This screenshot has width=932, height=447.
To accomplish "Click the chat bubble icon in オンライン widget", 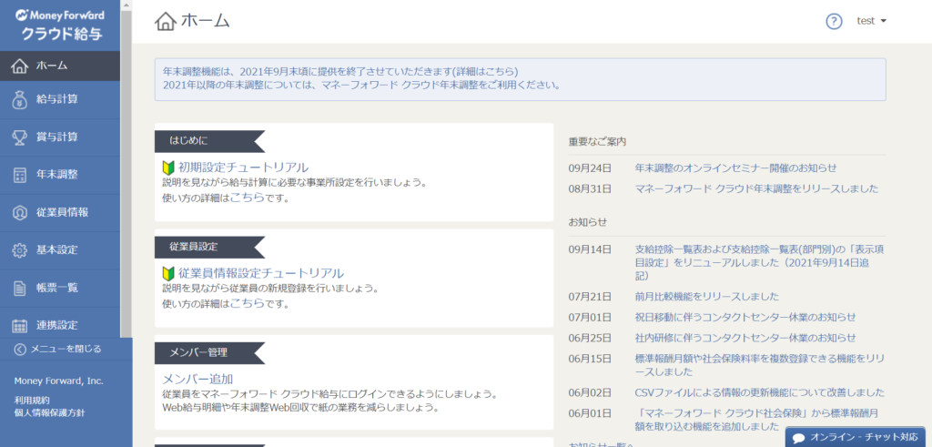I will point(799,438).
